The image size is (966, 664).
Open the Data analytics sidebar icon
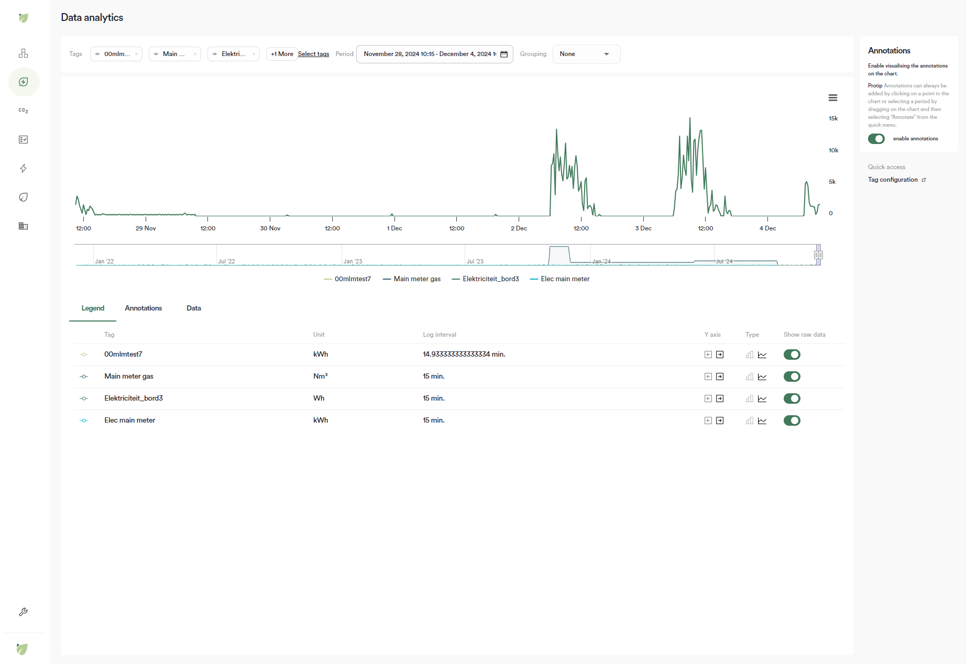[24, 82]
